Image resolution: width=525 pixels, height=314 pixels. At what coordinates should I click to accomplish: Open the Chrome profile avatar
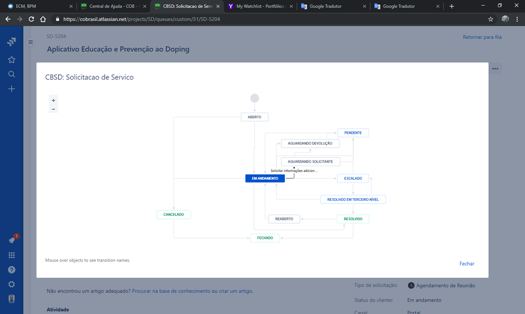(505, 19)
